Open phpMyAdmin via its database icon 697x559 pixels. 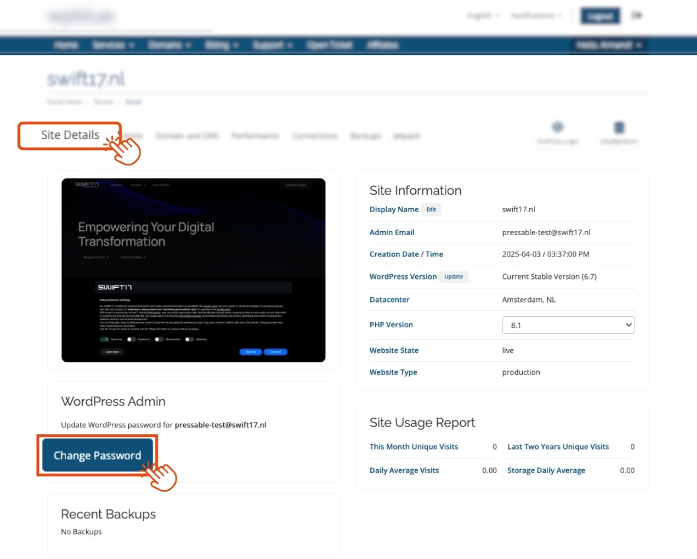pos(619,128)
